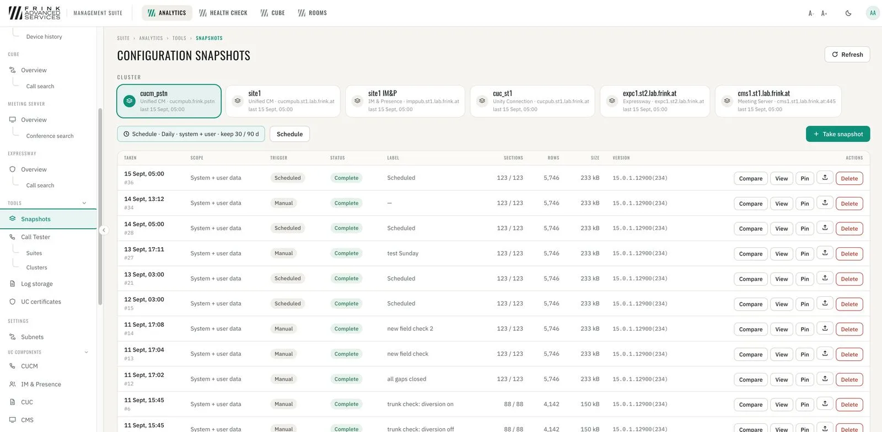Open Subnets settings in the sidebar
Image resolution: width=882 pixels, height=432 pixels.
pyautogui.click(x=32, y=337)
